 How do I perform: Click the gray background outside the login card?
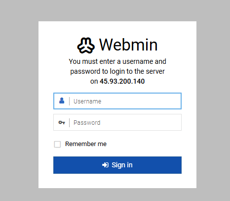point(18,99)
